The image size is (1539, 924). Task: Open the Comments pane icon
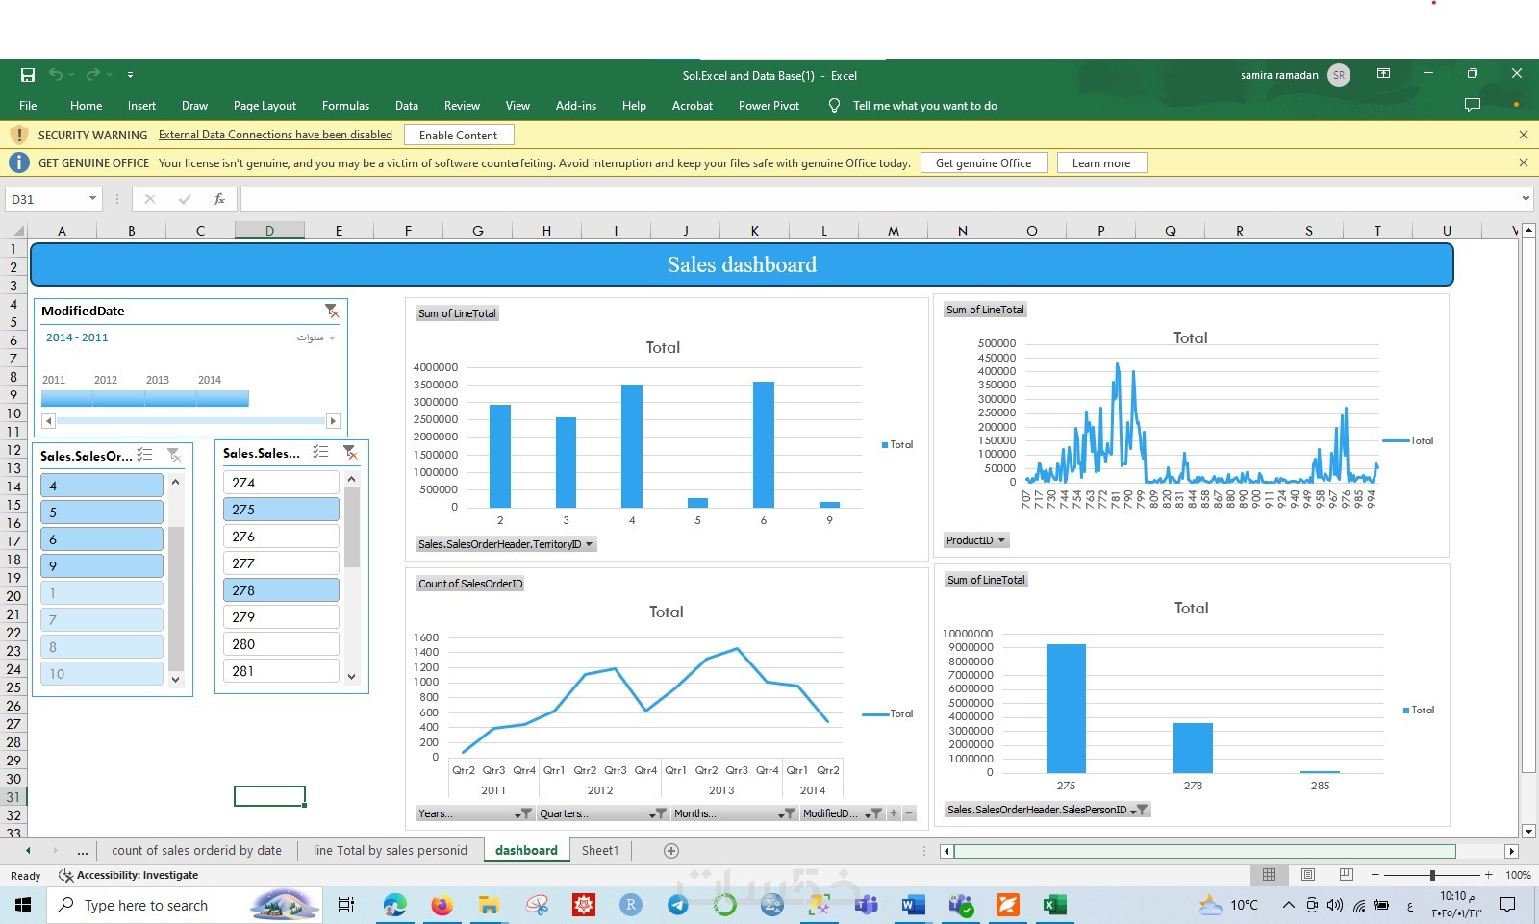pyautogui.click(x=1472, y=105)
